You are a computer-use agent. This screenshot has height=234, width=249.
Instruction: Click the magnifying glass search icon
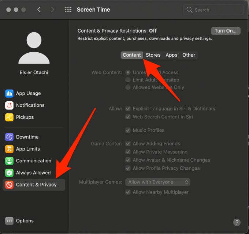pyautogui.click(x=189, y=10)
